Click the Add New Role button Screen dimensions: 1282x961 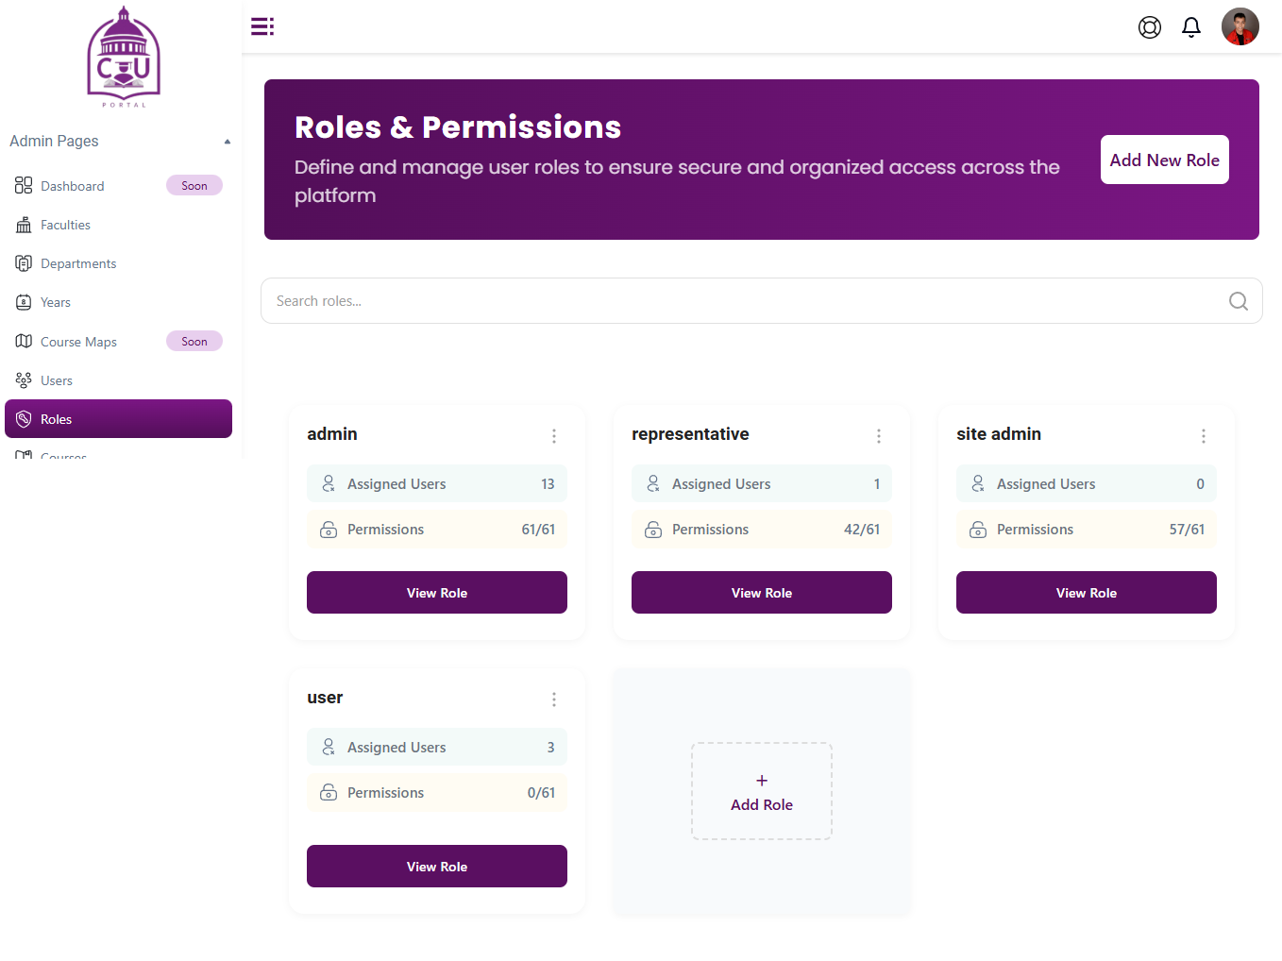[x=1164, y=160]
